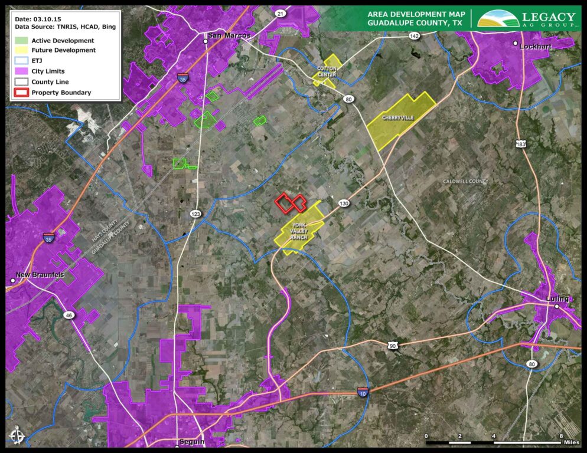Screen dimensions: 587x453
Task: Click the "Active Development" legend label
Action: [x=63, y=40]
